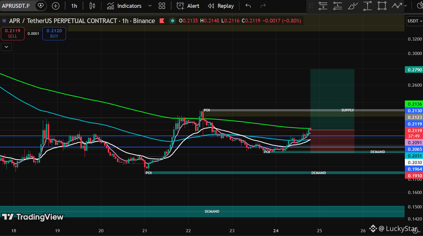Select the red stop-loss zone of position
This screenshot has width=423, height=236.
332,141
